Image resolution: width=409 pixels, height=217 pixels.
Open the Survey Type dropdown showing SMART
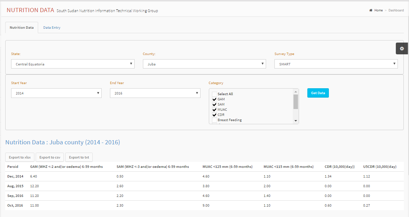tap(336, 64)
